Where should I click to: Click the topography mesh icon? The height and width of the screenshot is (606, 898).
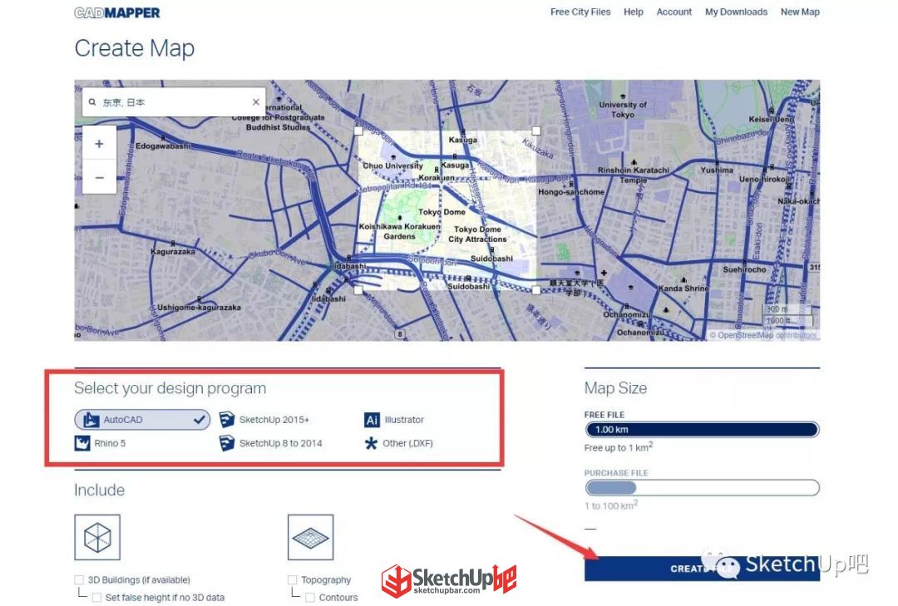point(310,537)
